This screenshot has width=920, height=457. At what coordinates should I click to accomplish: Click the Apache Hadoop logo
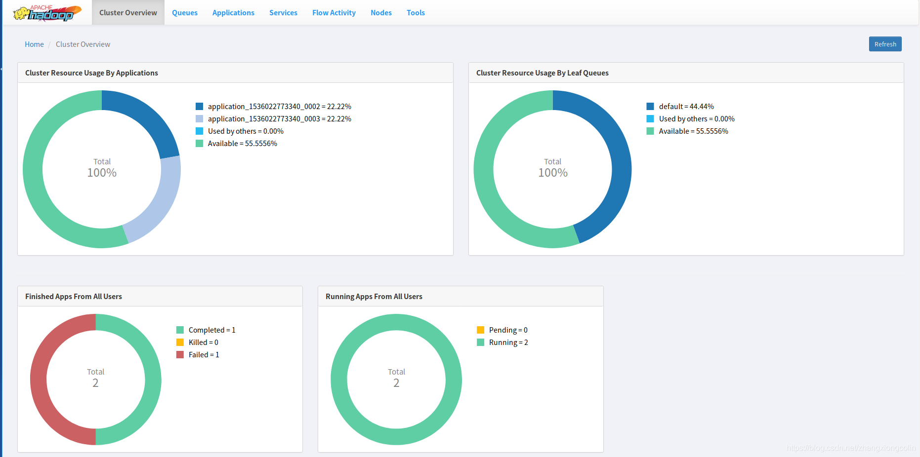click(47, 13)
